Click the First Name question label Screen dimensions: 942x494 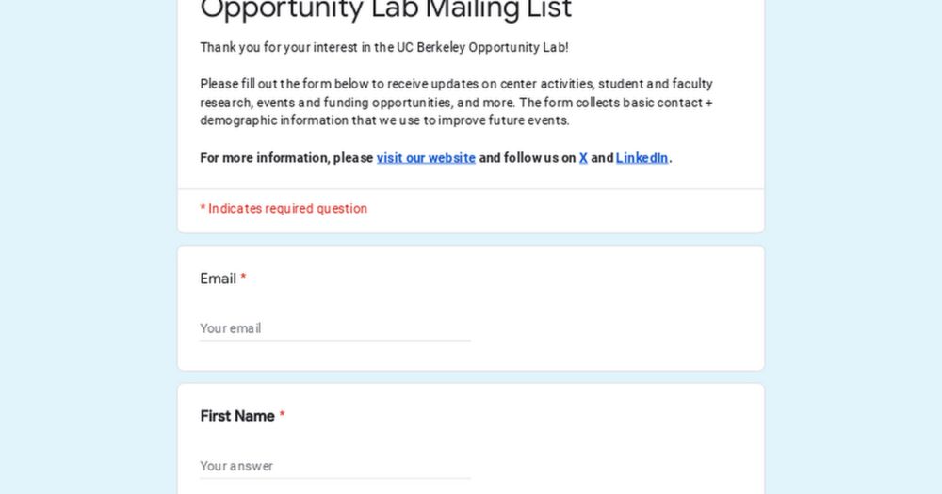[x=237, y=416]
